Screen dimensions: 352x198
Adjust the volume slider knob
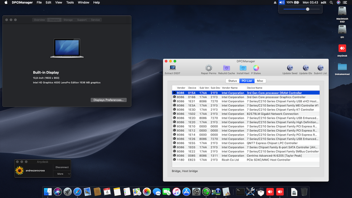pos(308,9)
